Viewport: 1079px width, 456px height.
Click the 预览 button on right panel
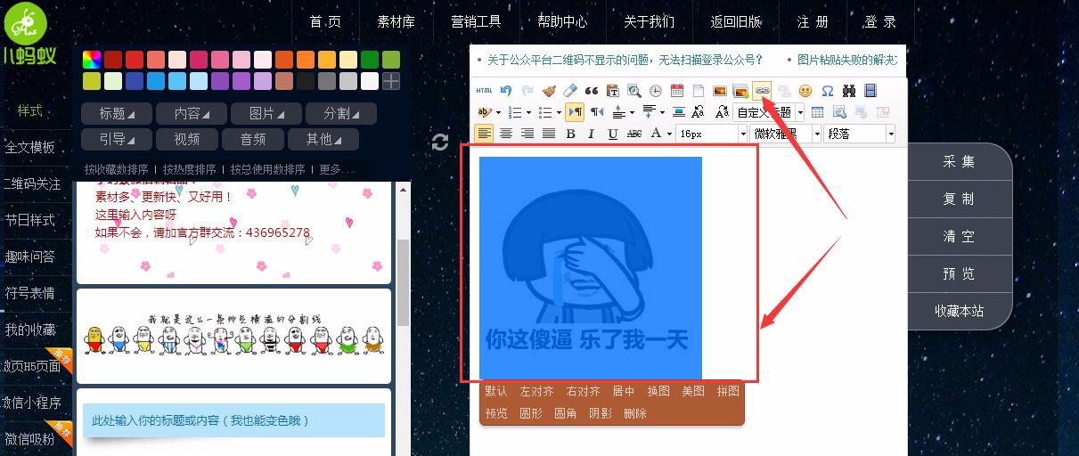click(959, 274)
